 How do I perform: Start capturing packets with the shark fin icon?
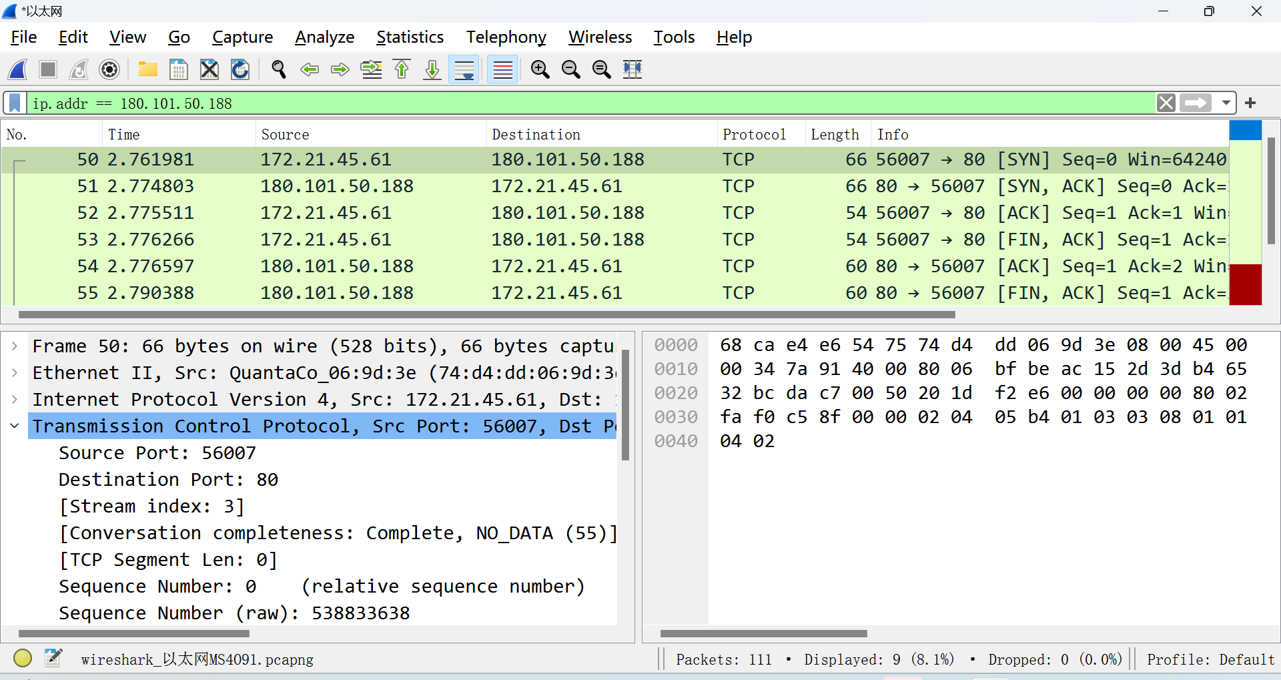pyautogui.click(x=18, y=69)
